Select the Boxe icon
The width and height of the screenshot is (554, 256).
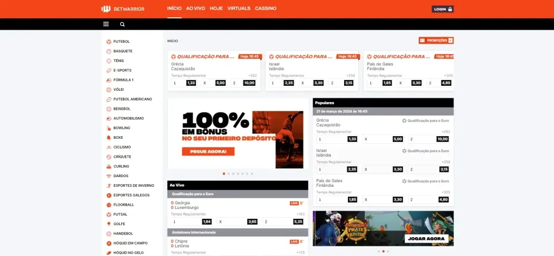(x=109, y=138)
